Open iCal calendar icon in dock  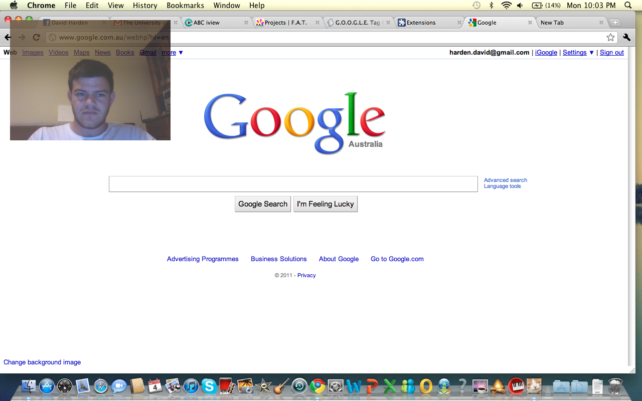pos(155,386)
